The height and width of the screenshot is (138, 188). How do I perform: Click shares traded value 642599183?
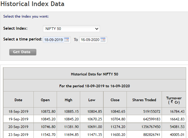click(152, 119)
